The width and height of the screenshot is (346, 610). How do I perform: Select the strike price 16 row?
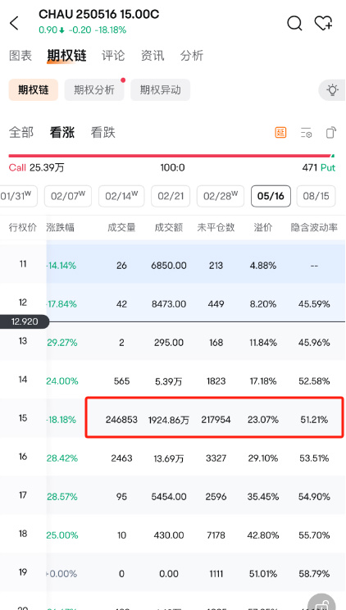[173, 458]
